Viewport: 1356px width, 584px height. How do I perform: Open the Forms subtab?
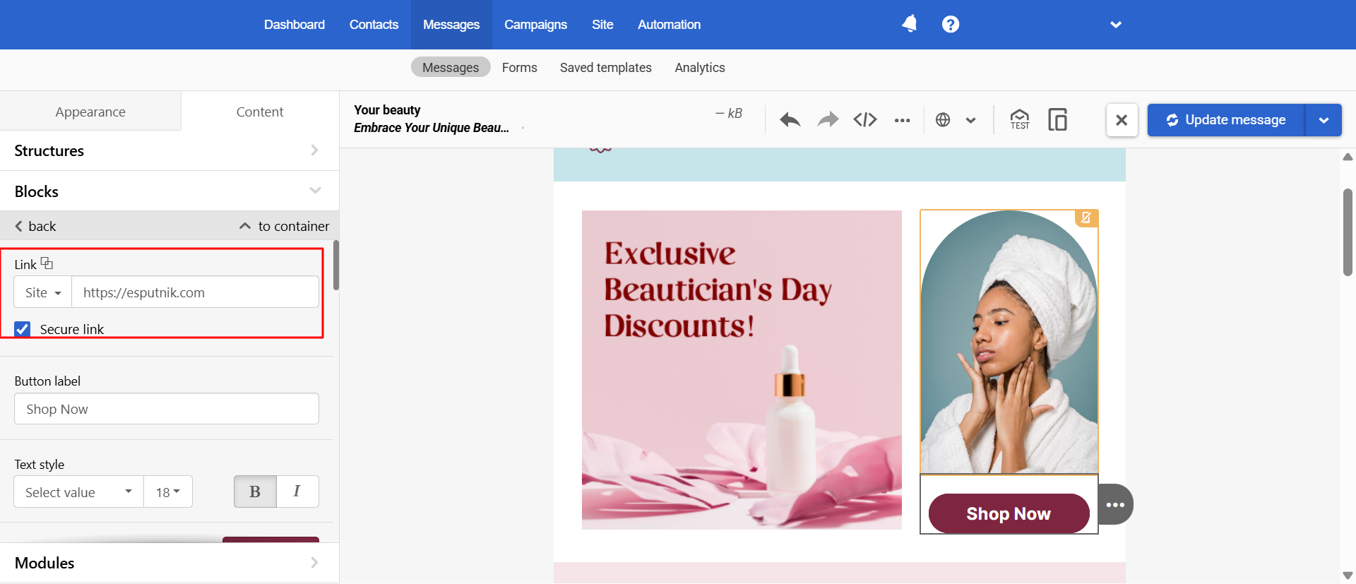pos(520,67)
